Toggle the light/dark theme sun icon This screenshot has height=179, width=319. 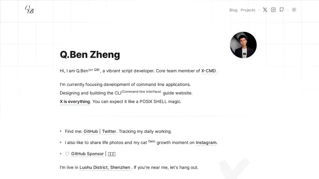click(x=294, y=10)
